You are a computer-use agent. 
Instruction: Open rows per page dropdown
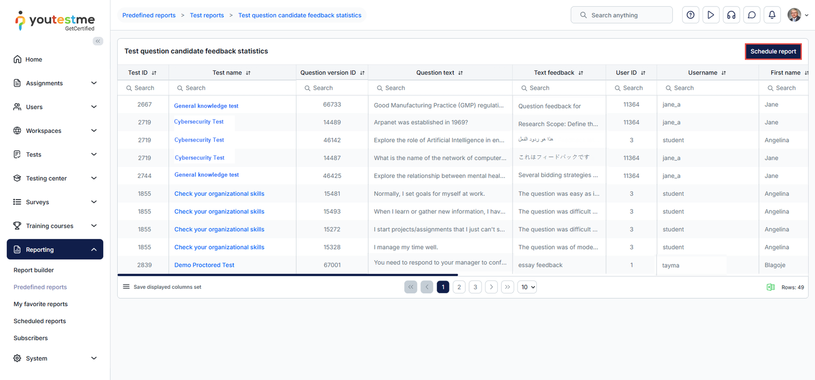(527, 287)
